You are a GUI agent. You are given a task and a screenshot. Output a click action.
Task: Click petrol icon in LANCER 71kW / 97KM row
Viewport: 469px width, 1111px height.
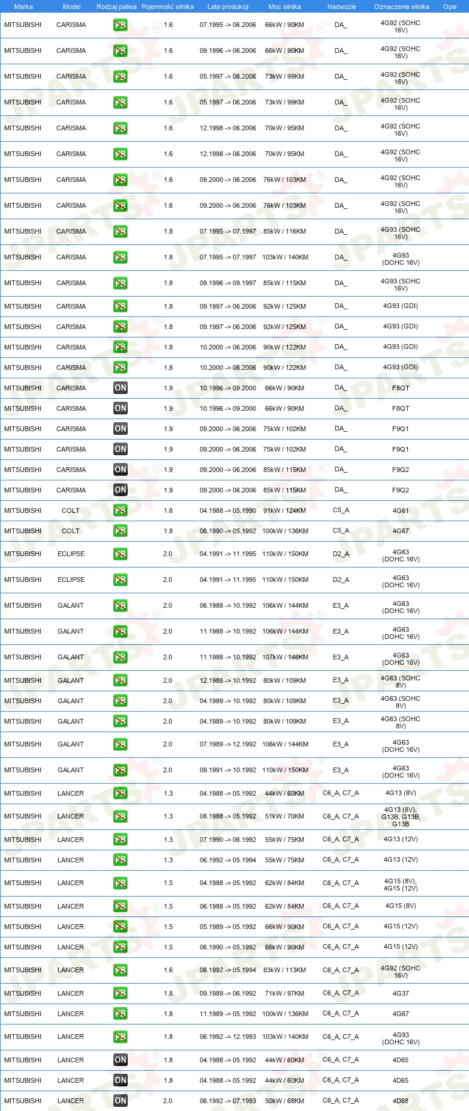(x=120, y=993)
